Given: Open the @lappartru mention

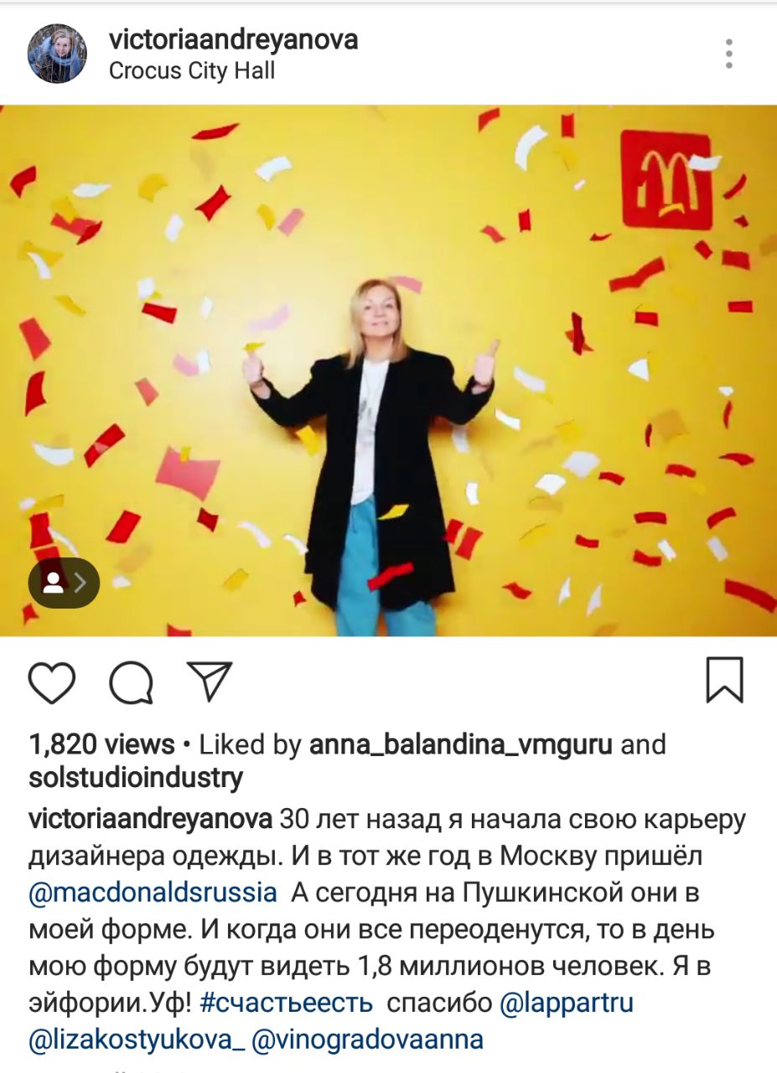Looking at the screenshot, I should [567, 1003].
